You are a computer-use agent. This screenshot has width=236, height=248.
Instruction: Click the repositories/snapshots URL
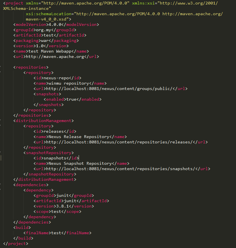(x=121, y=169)
